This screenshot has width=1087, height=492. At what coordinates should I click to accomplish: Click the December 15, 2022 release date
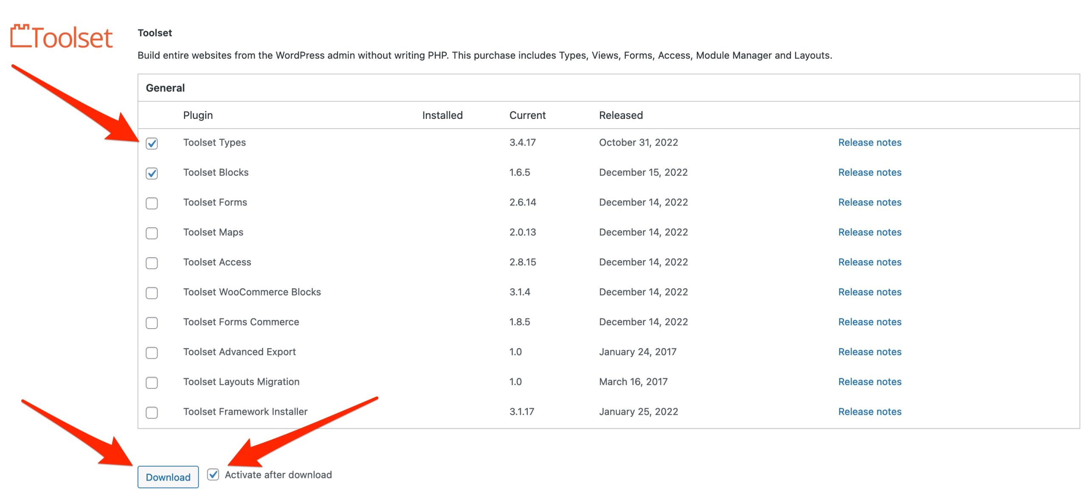643,172
